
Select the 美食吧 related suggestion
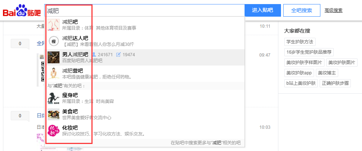tap(145, 114)
